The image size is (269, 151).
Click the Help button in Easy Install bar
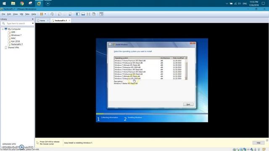point(258,143)
